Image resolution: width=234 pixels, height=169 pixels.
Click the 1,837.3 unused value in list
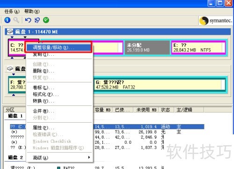149,147
